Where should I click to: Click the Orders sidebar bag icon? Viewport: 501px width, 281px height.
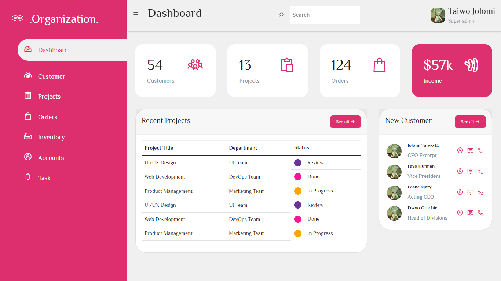point(28,116)
